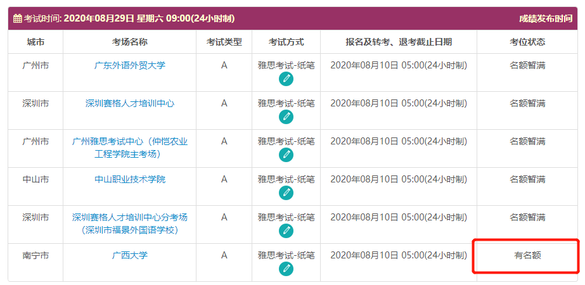Click pencil icon in 广东外语外贸大学 row
This screenshot has height=285, width=585.
286,79
